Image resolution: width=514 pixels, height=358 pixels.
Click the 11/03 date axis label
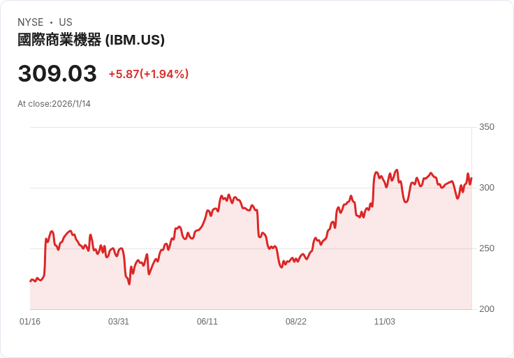pos(385,322)
